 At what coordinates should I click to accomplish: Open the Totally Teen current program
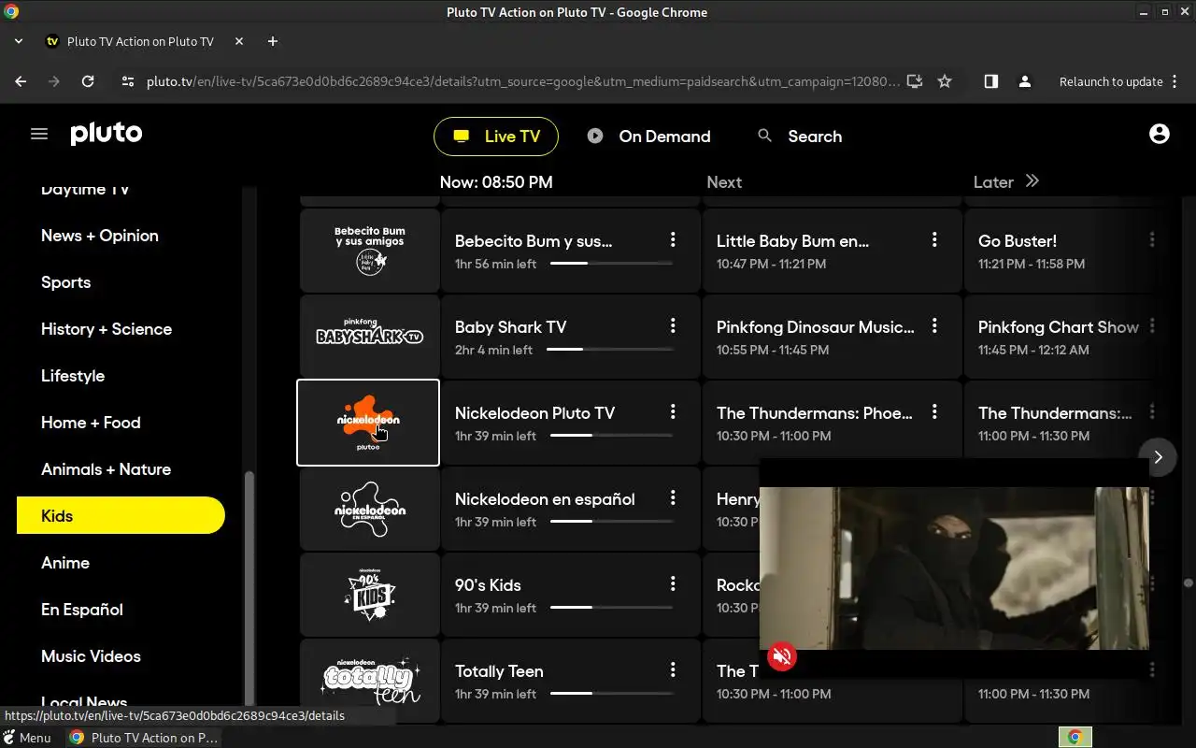click(x=570, y=681)
